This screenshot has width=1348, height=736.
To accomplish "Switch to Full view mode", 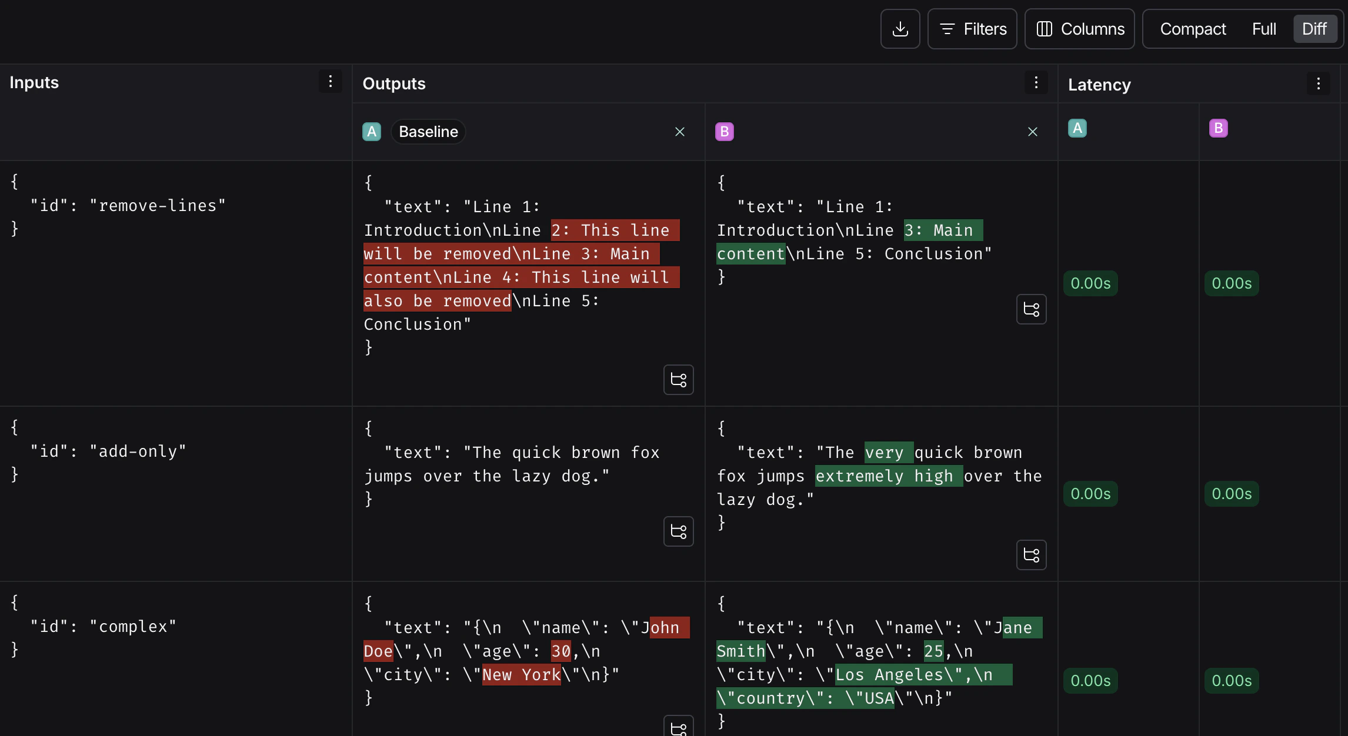I will coord(1263,29).
